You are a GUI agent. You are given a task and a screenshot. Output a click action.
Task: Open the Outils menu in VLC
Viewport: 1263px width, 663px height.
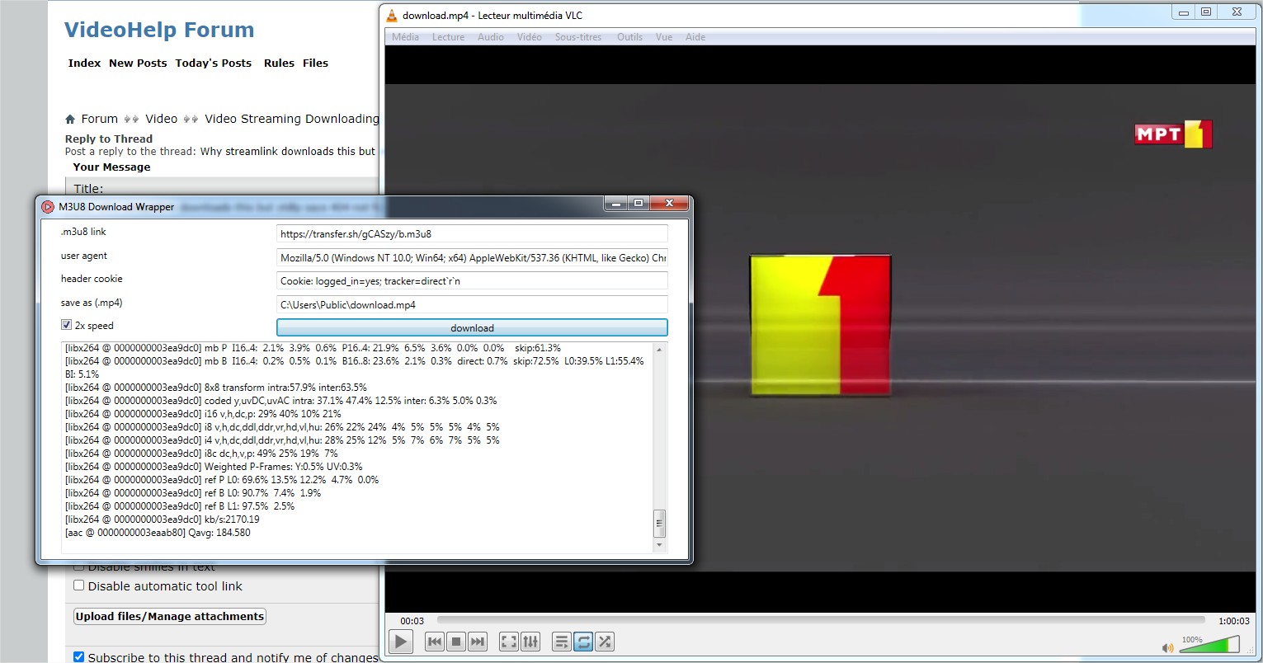click(629, 37)
